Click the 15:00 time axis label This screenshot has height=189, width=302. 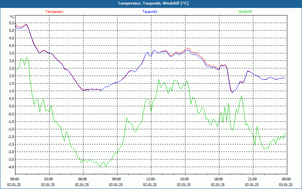coord(184,179)
